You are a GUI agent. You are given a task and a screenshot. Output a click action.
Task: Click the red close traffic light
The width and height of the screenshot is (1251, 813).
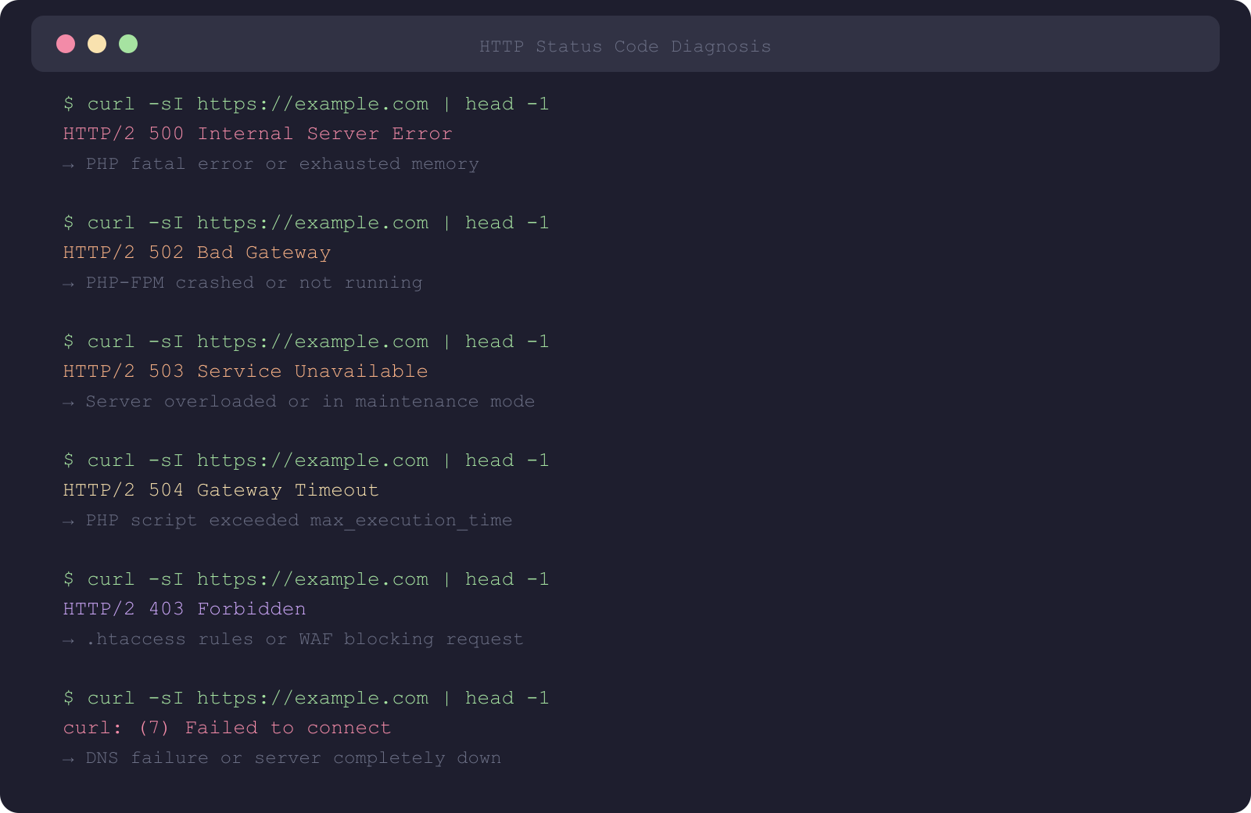(x=66, y=44)
